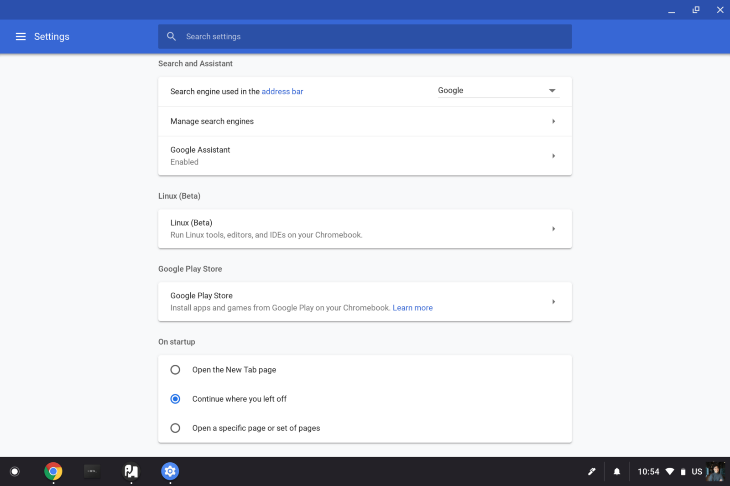Click the US keyboard layout indicator
The height and width of the screenshot is (486, 730).
pyautogui.click(x=697, y=471)
